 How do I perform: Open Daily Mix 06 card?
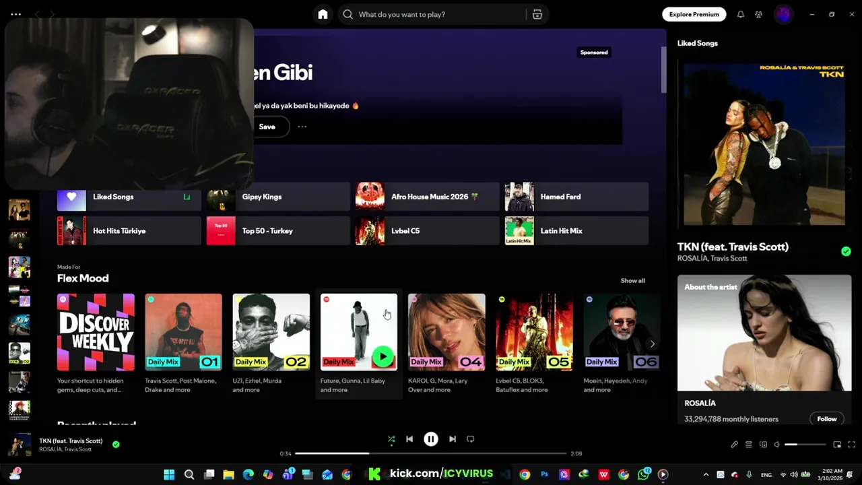coord(622,344)
